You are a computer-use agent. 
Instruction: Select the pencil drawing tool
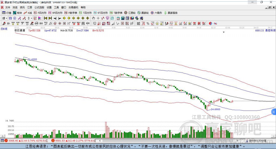[4, 24]
